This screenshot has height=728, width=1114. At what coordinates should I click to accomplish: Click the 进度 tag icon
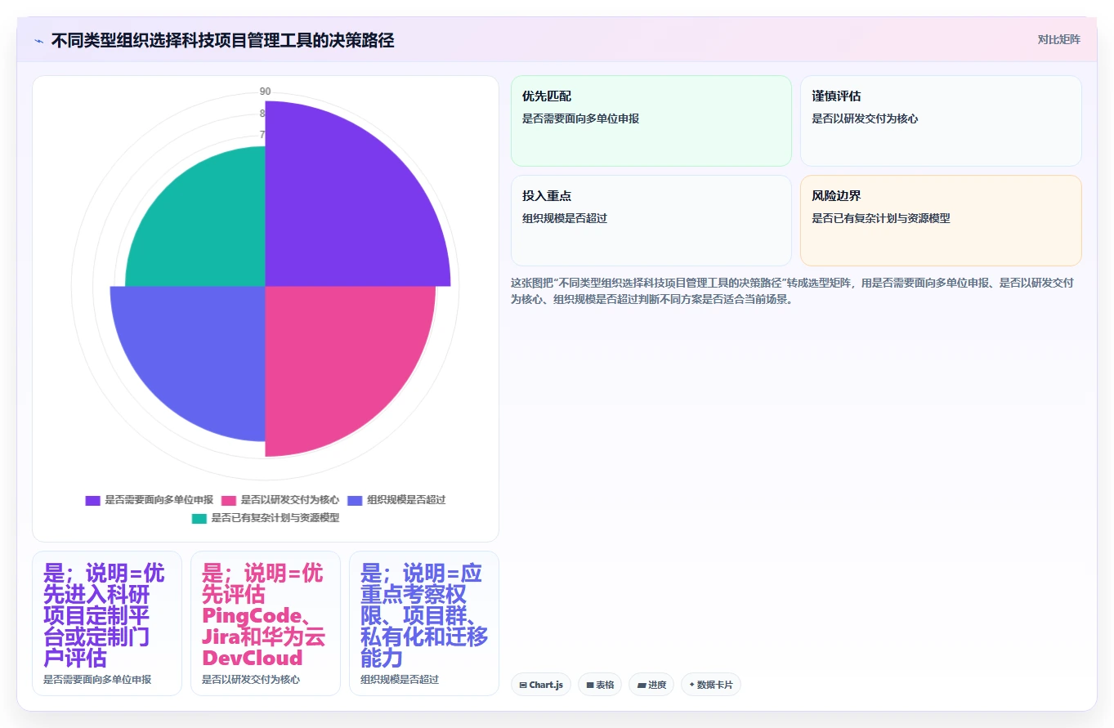click(x=642, y=685)
